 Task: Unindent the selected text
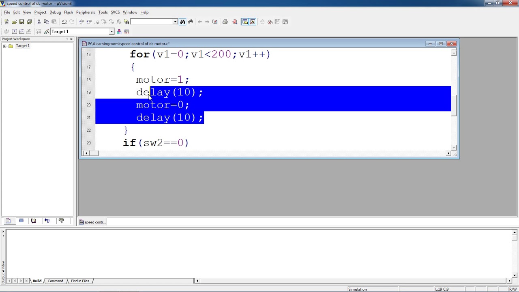[x=89, y=22]
